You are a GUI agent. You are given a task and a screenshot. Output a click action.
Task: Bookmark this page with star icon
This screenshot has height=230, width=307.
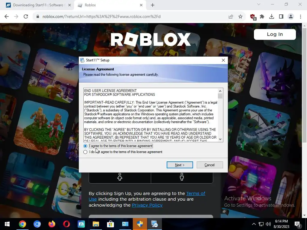pos(240,17)
